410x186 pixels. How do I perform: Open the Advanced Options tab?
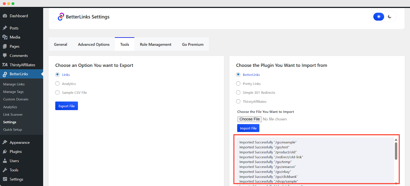click(94, 44)
